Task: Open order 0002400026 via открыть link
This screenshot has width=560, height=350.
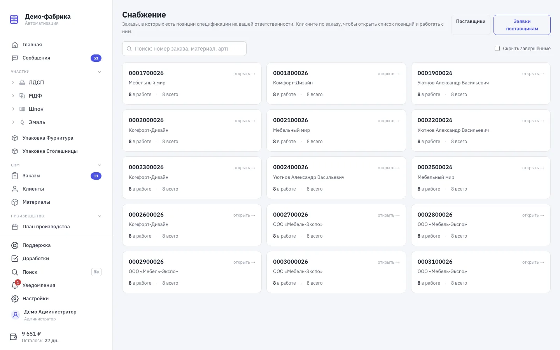Action: coord(388,168)
